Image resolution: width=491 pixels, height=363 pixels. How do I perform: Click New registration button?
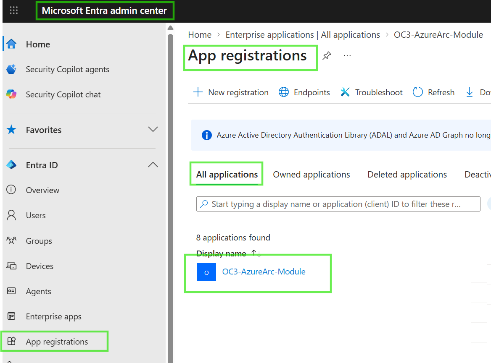click(x=231, y=92)
